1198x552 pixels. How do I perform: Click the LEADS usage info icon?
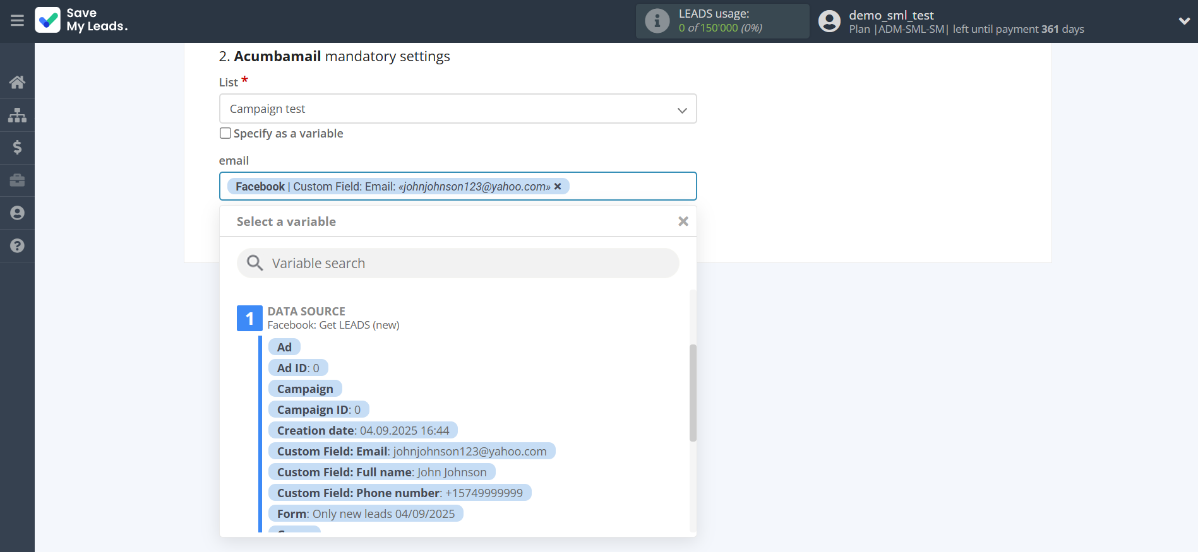[x=657, y=21]
